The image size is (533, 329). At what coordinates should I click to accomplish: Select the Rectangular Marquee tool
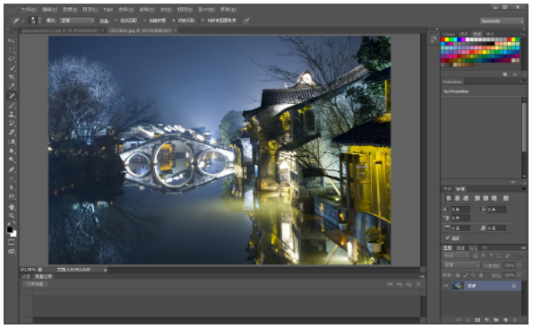[12, 50]
